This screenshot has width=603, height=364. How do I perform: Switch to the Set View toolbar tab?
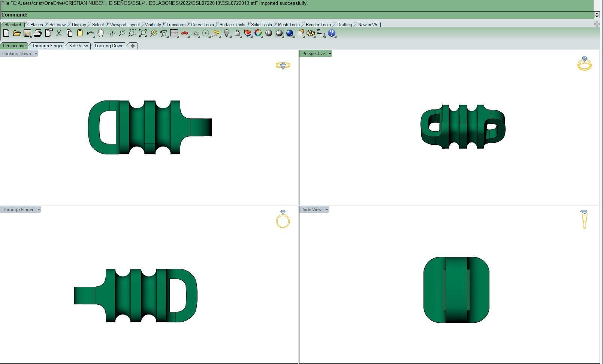(x=58, y=25)
